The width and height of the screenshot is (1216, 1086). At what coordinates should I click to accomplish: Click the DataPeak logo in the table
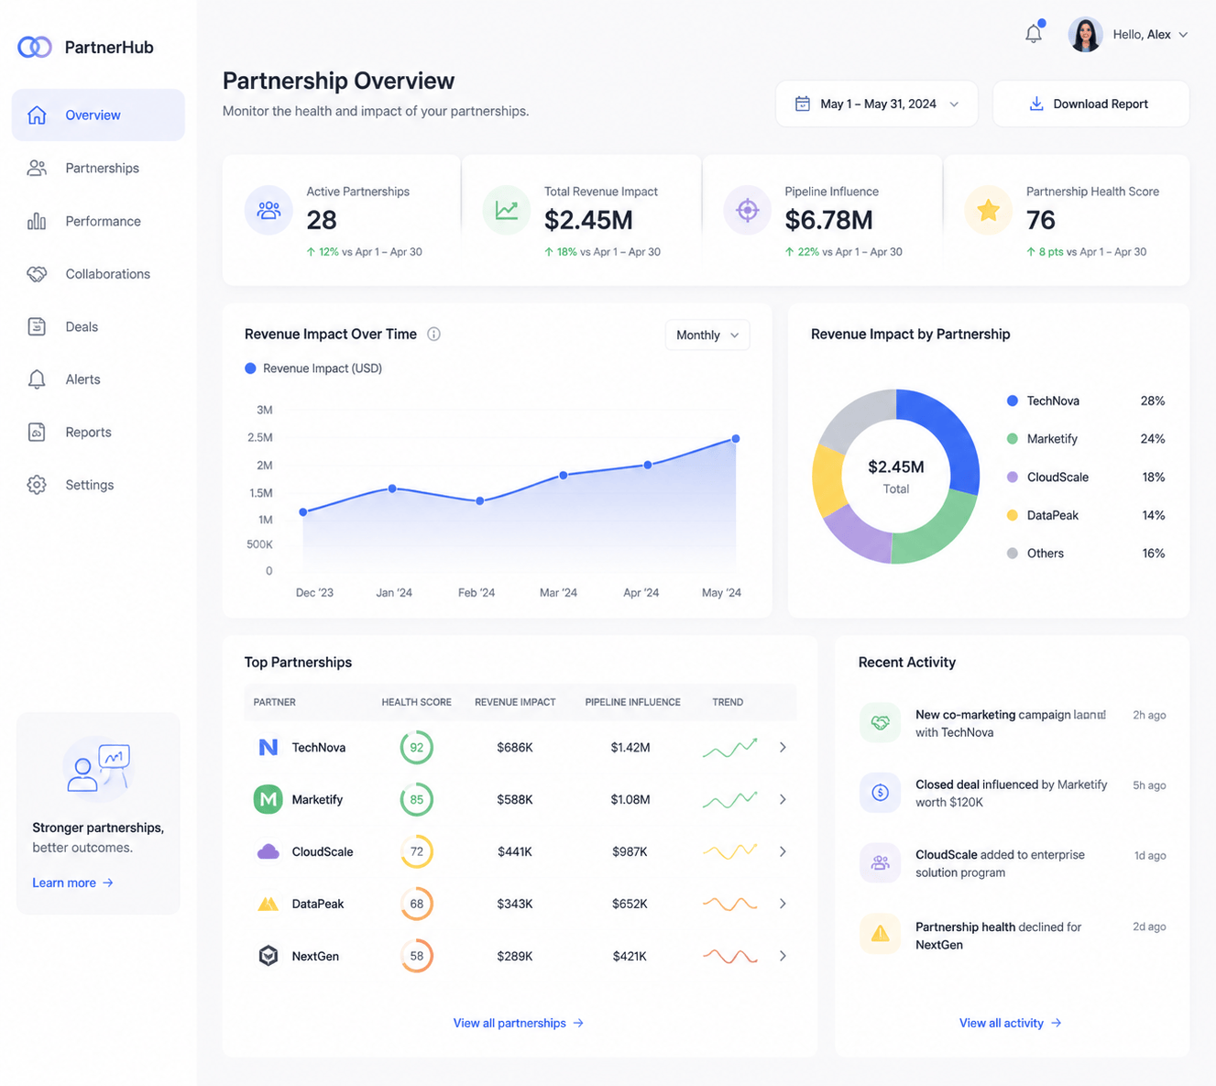(268, 904)
